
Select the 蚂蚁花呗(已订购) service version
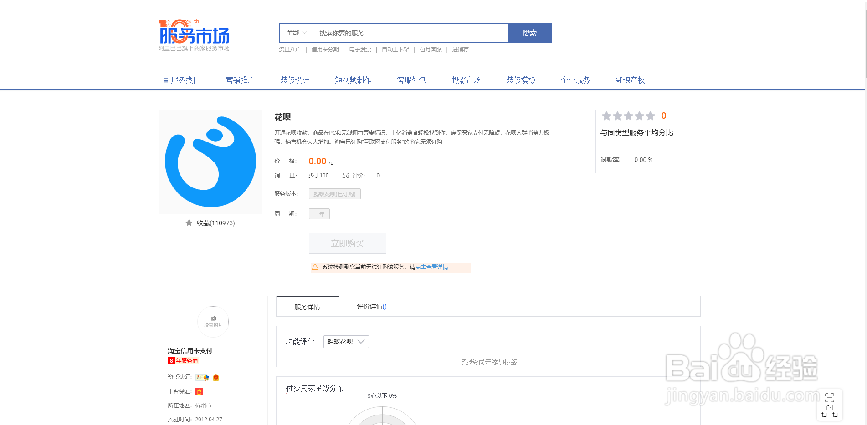(x=335, y=194)
